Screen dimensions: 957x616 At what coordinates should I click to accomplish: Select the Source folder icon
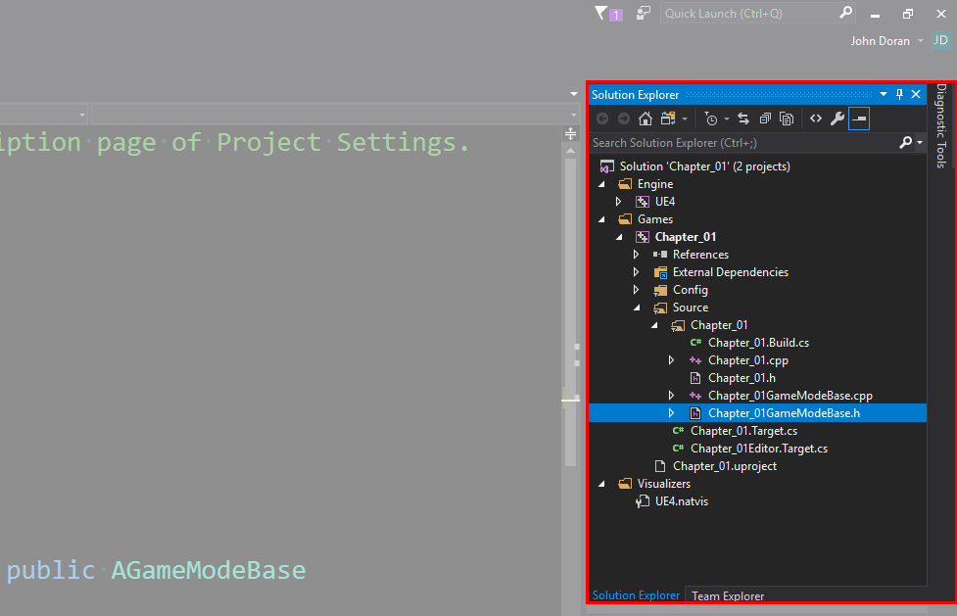click(x=660, y=308)
